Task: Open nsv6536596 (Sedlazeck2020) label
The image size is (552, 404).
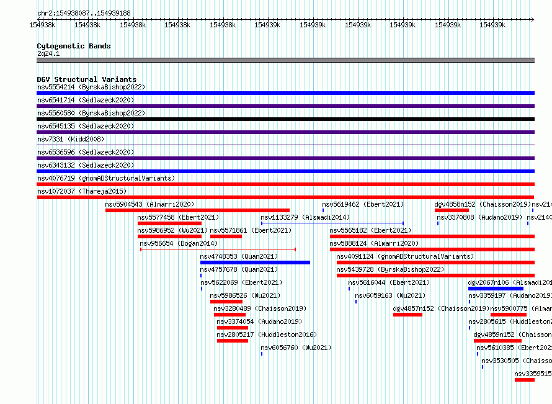Action: (86, 152)
